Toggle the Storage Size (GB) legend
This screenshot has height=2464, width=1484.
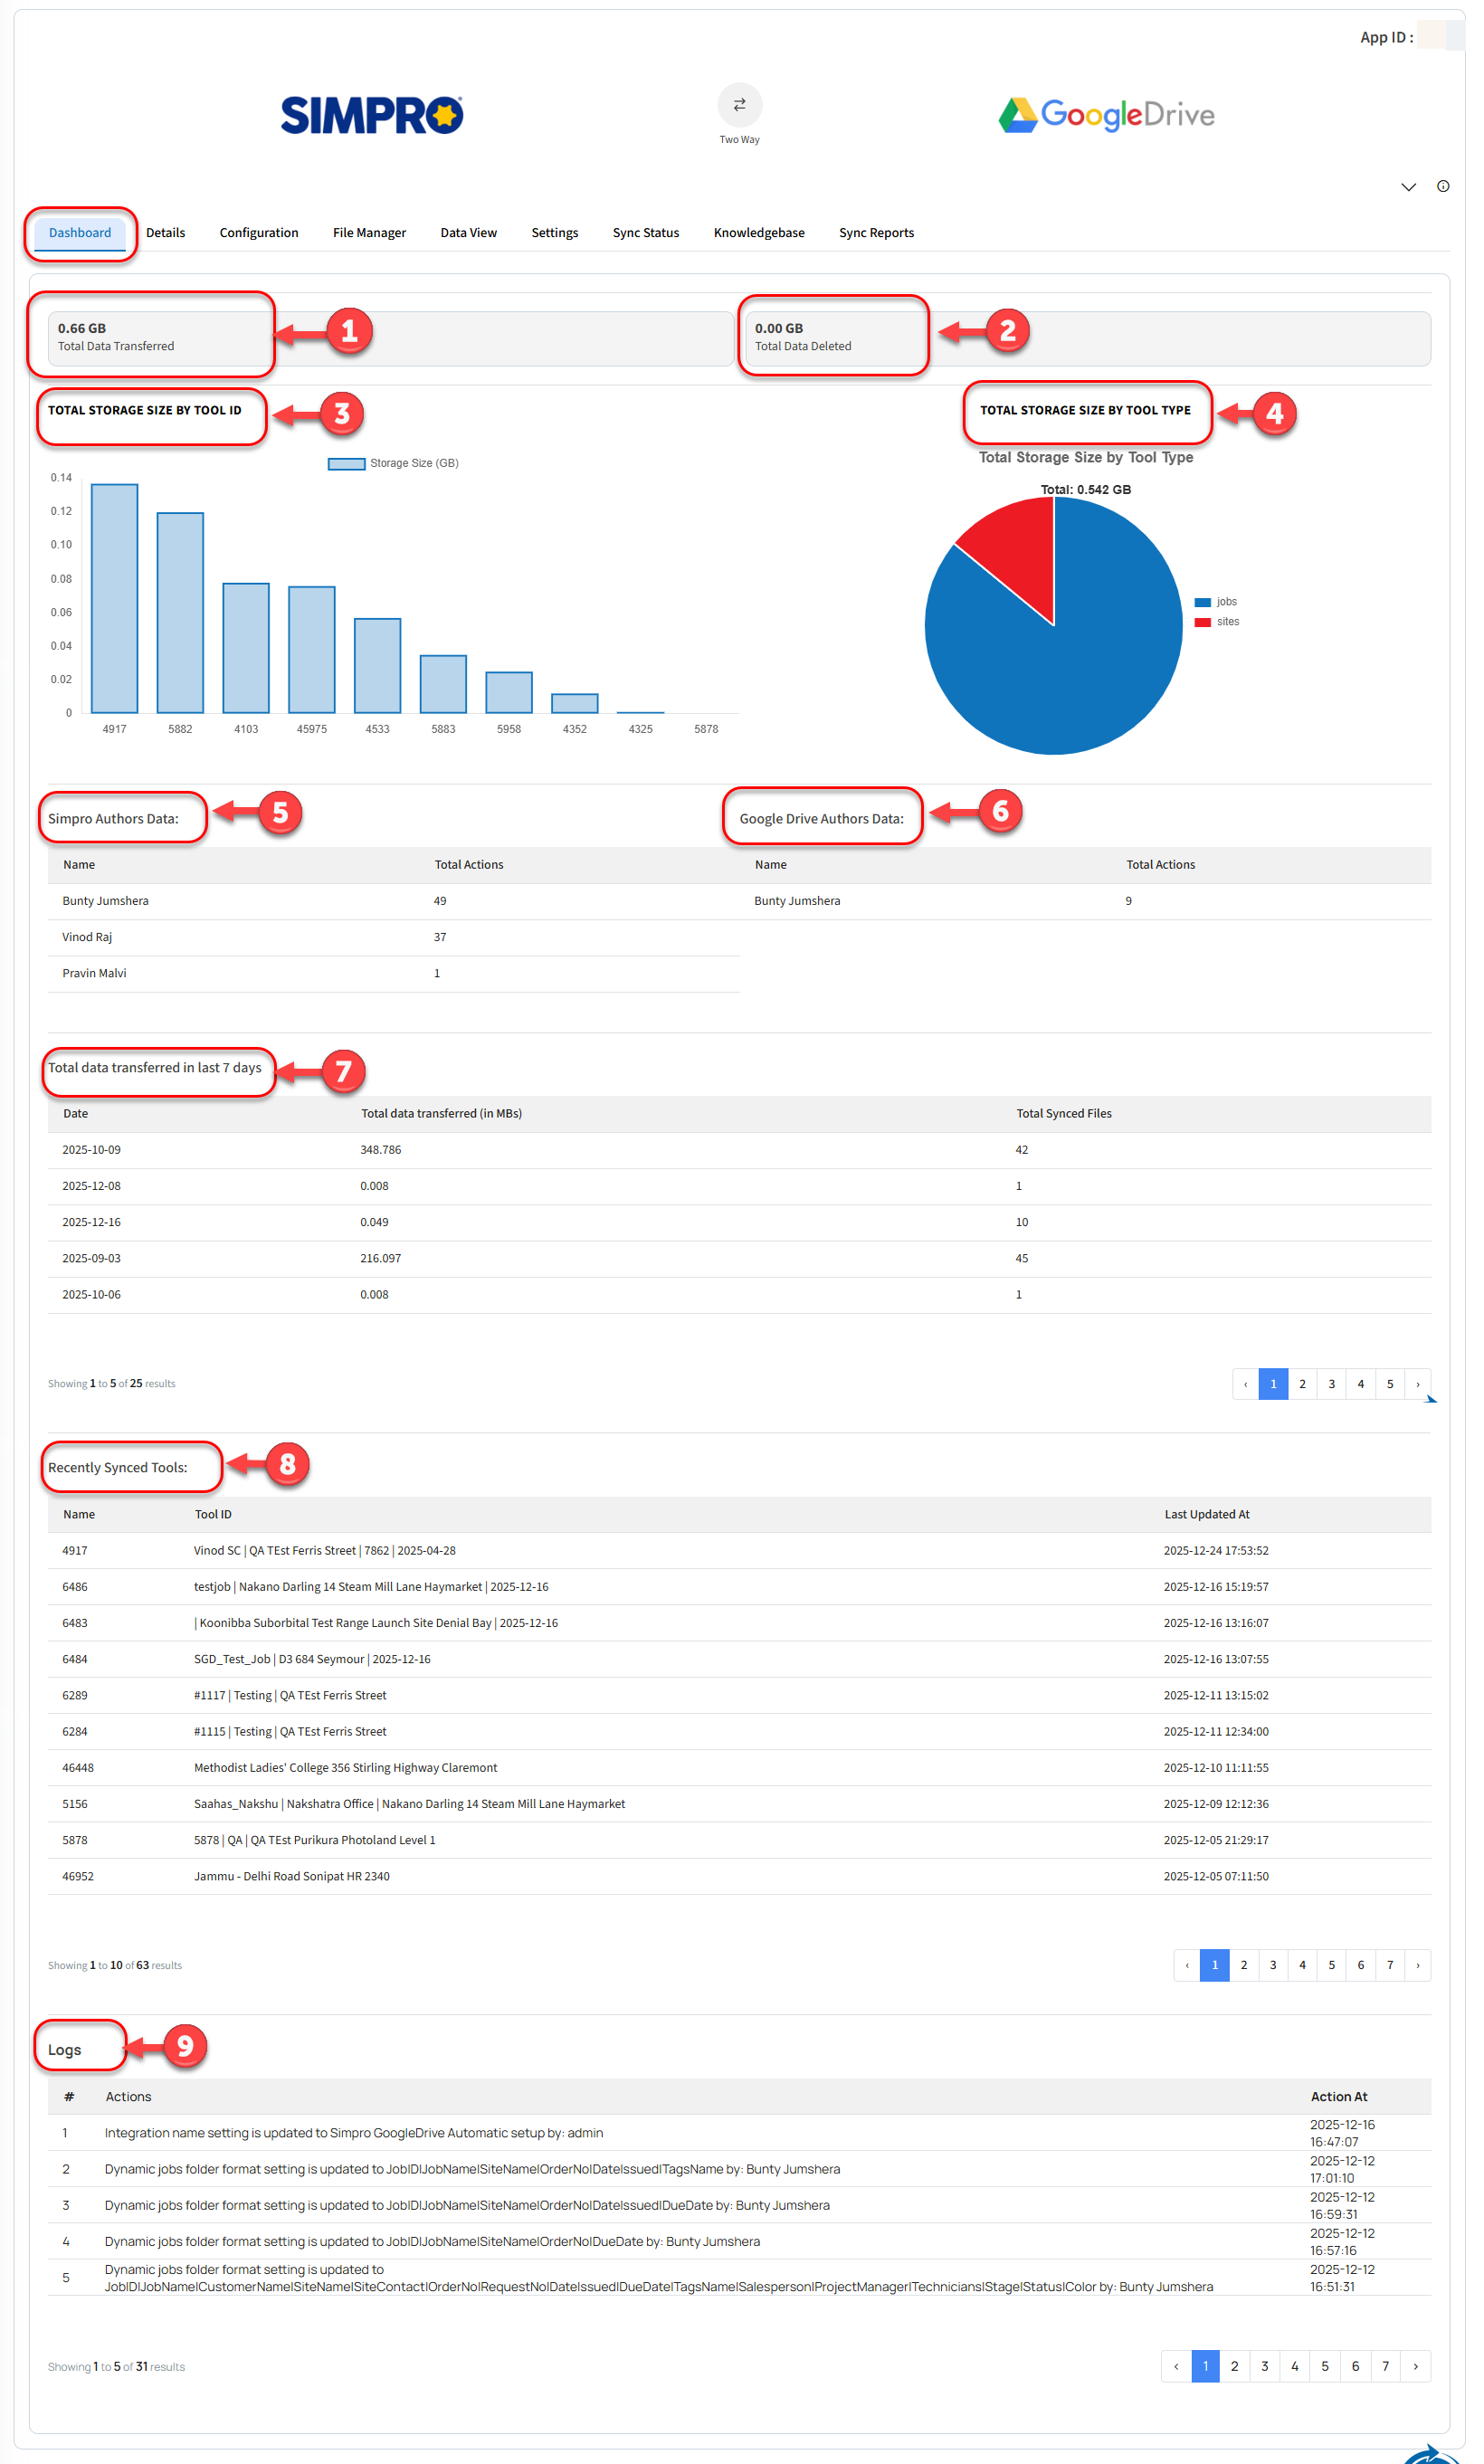[x=393, y=463]
